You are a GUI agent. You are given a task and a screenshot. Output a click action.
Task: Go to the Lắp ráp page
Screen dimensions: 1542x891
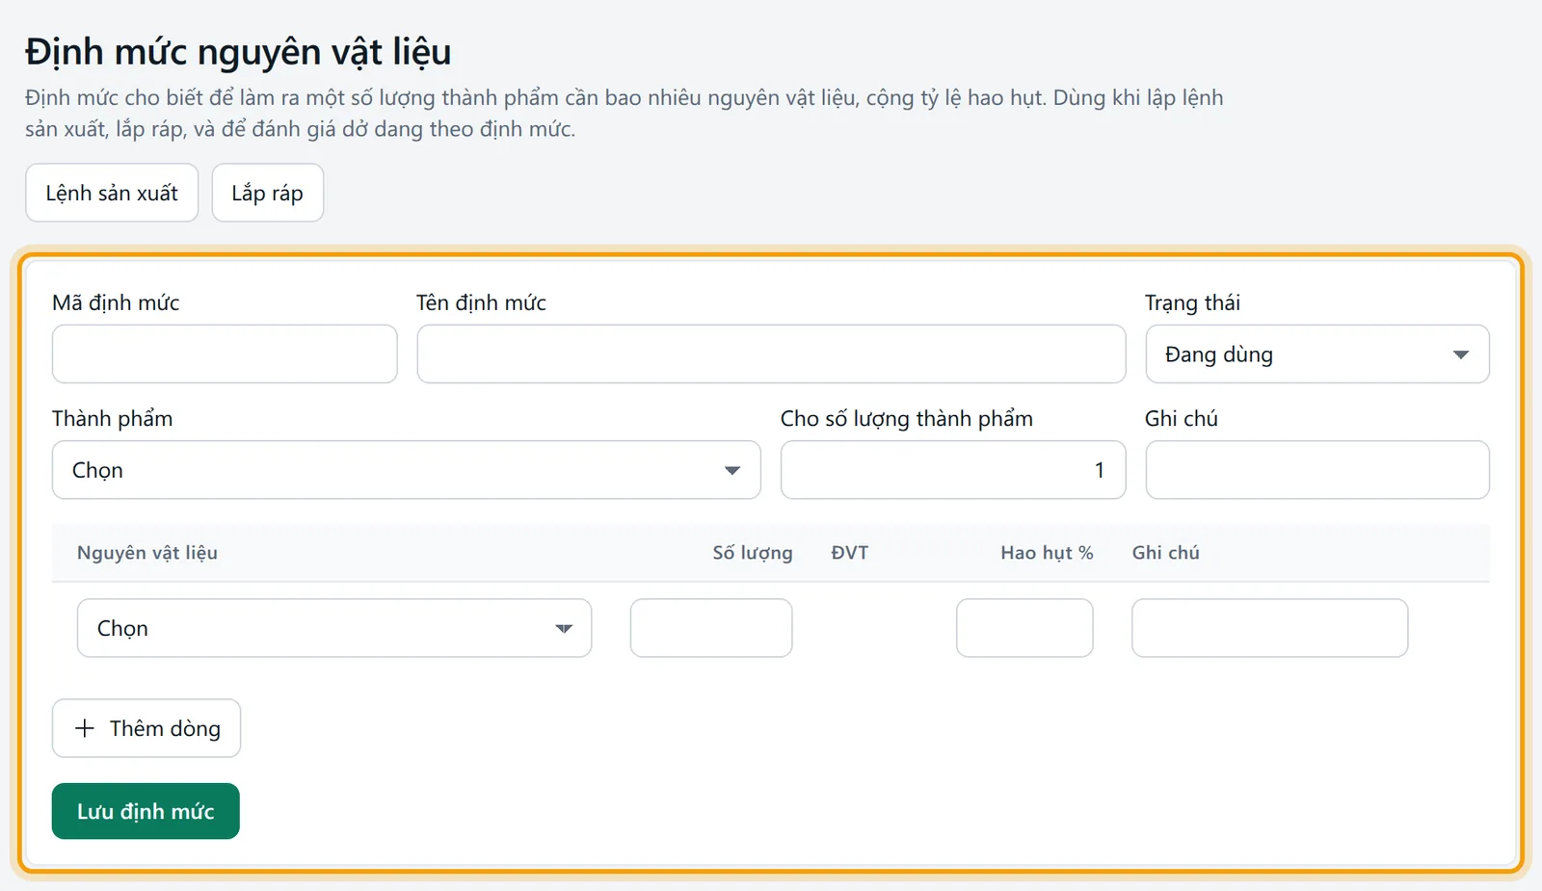[x=267, y=193]
